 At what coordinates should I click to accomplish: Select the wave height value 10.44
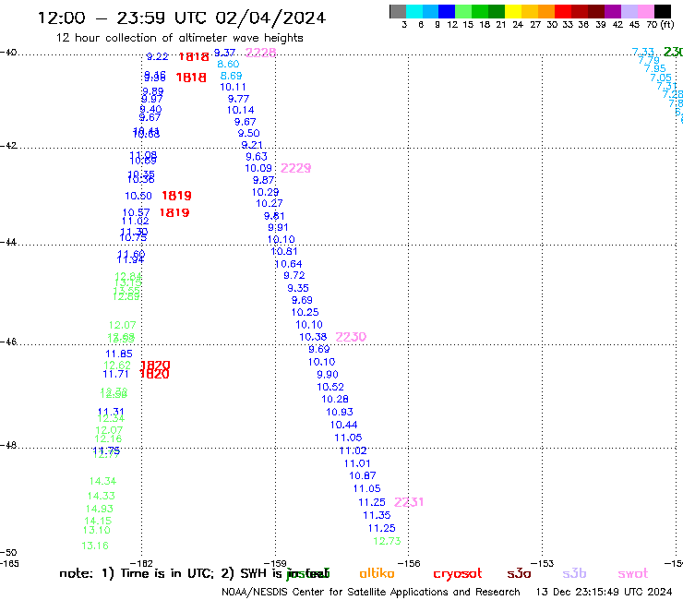click(343, 425)
